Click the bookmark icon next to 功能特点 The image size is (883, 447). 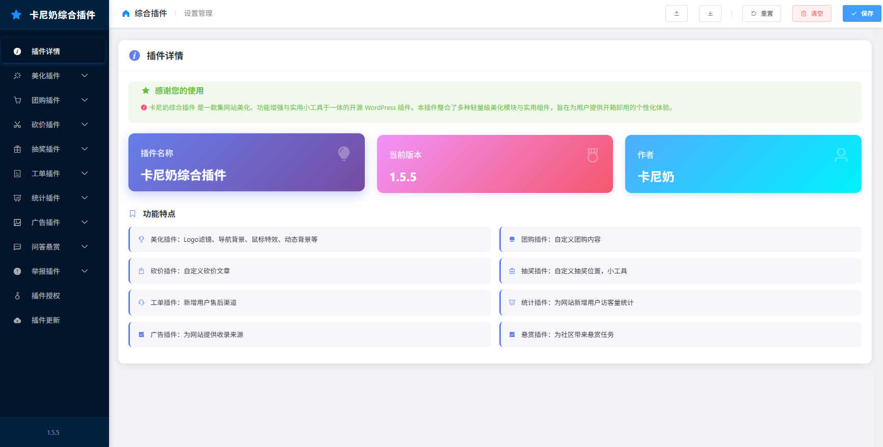[x=132, y=214]
